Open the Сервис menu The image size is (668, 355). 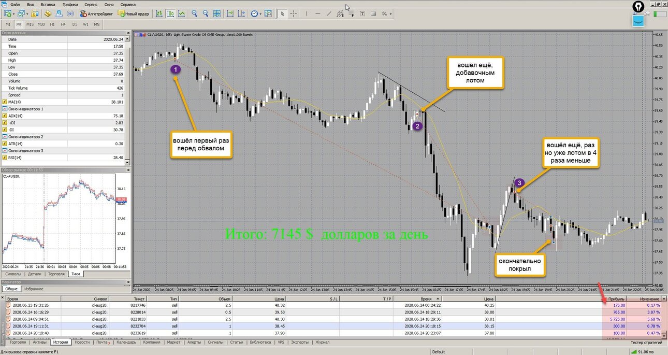[91, 4]
